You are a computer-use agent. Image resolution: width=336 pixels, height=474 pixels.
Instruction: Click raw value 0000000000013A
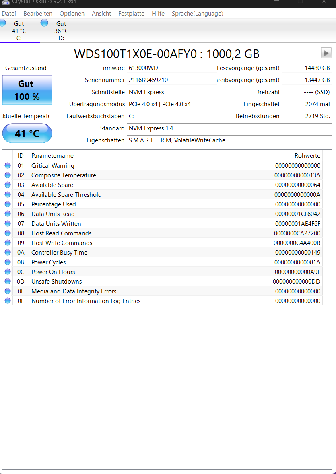pos(297,175)
